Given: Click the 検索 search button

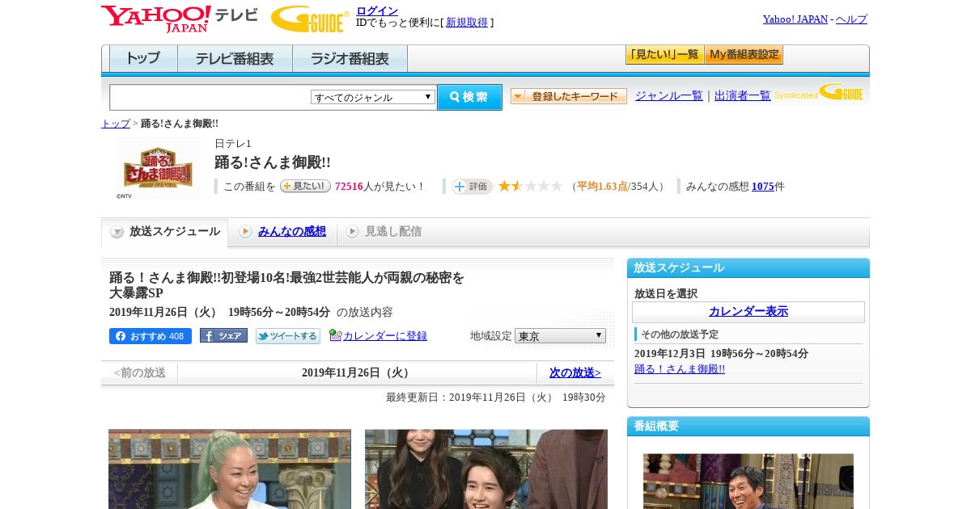Looking at the screenshot, I should coord(469,97).
